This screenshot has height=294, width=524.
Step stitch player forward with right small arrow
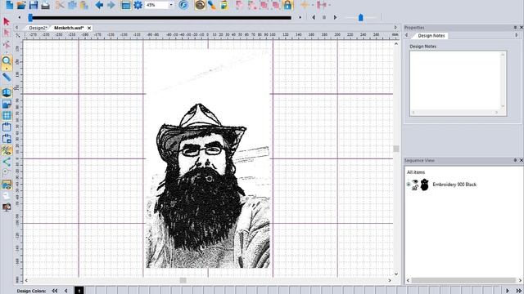tap(300, 17)
